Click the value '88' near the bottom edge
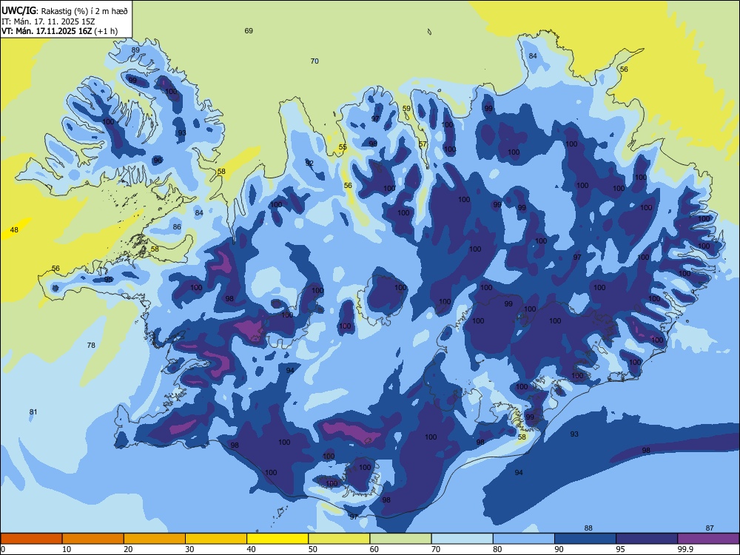 point(588,528)
